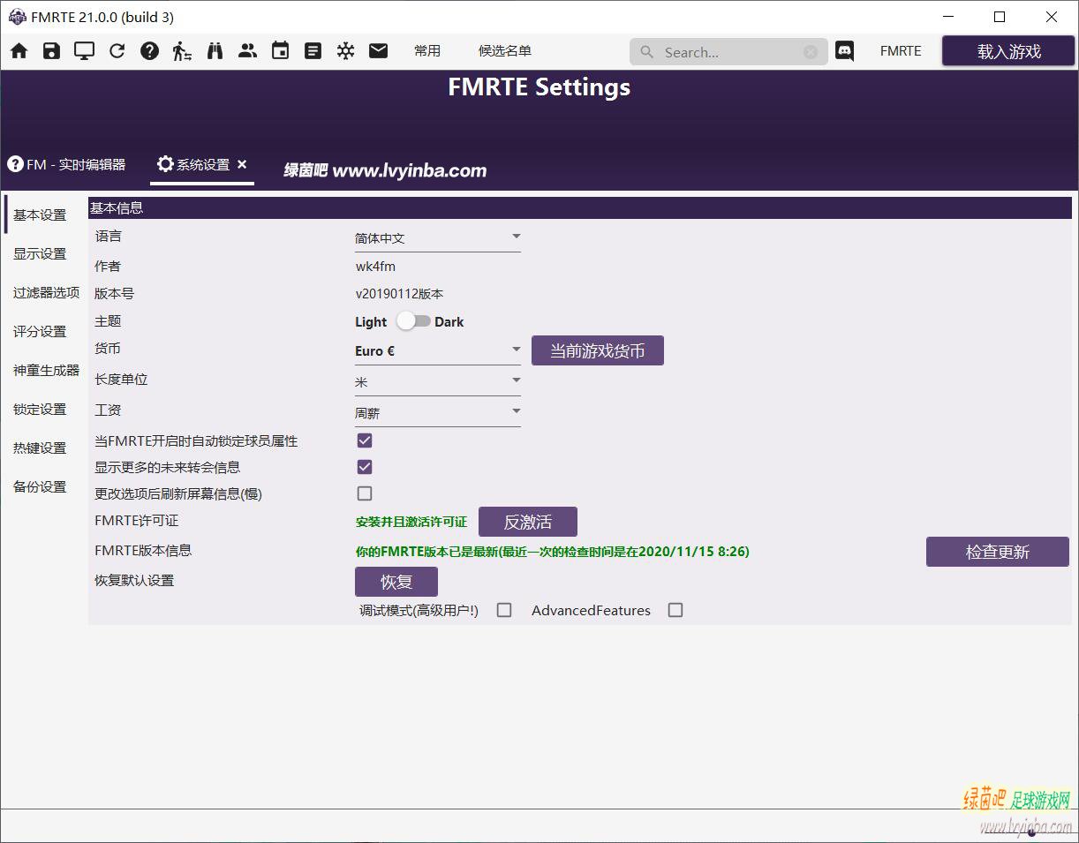Viewport: 1079px width, 843px height.
Task: Toggle Light/Dark theme switch
Action: [x=412, y=321]
